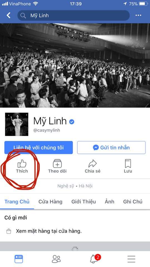Viewport: 150px width, 267px height.
Task: Tap the blue verified badge
Action: pyautogui.click(x=72, y=122)
